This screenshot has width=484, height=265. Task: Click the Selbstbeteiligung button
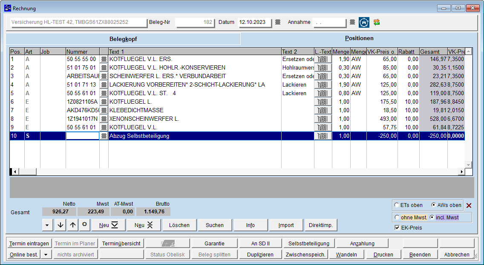[308, 244]
